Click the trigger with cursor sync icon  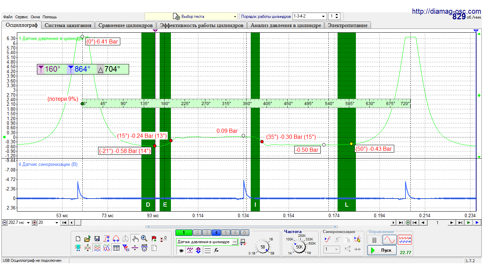[x=358, y=239]
